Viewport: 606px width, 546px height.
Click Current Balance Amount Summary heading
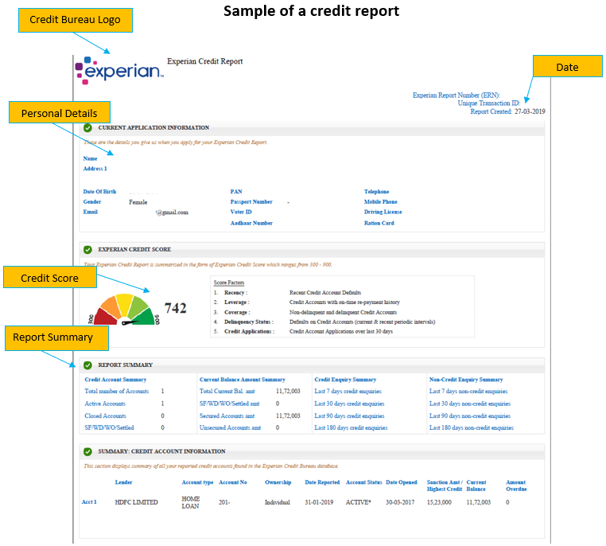[243, 380]
